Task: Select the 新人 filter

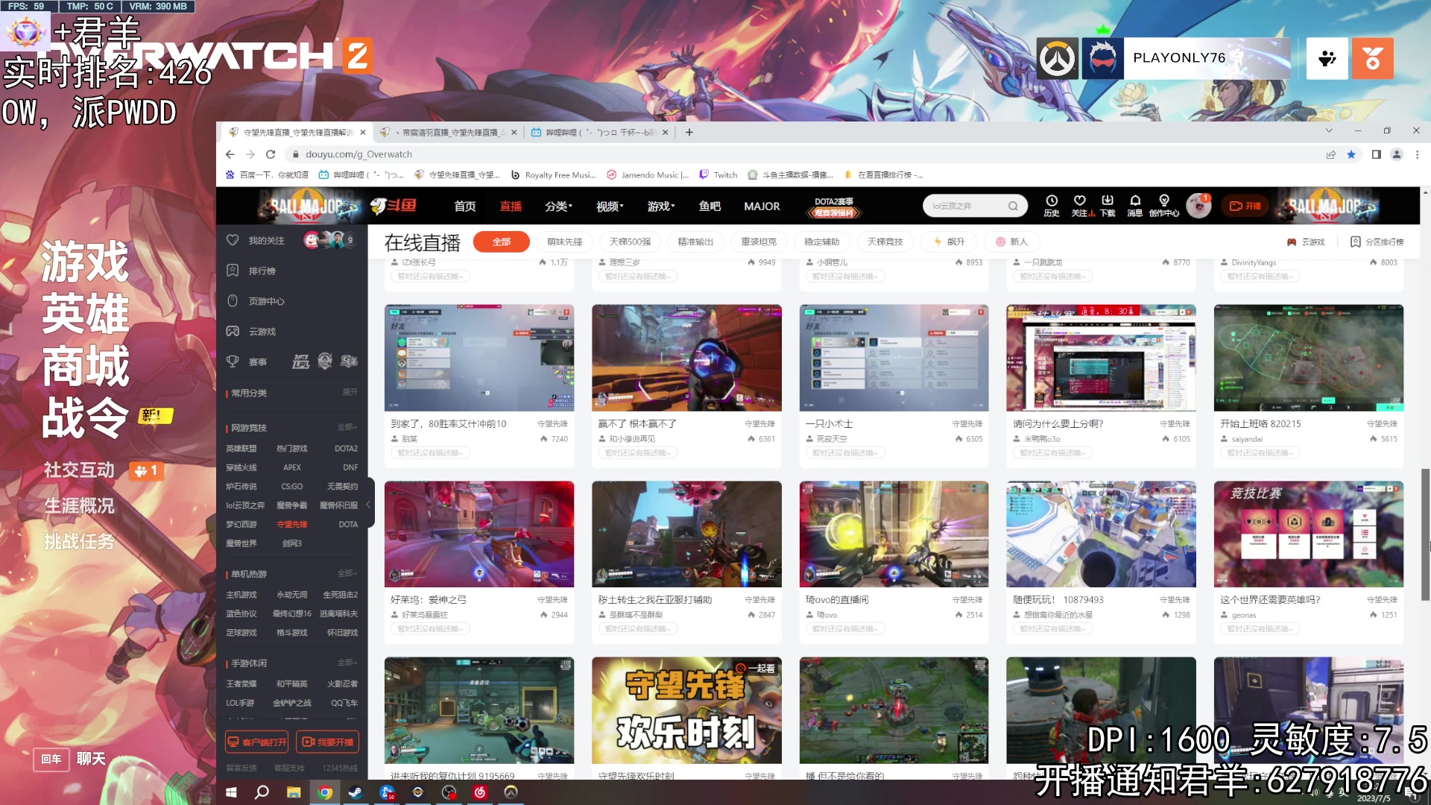Action: click(1012, 241)
